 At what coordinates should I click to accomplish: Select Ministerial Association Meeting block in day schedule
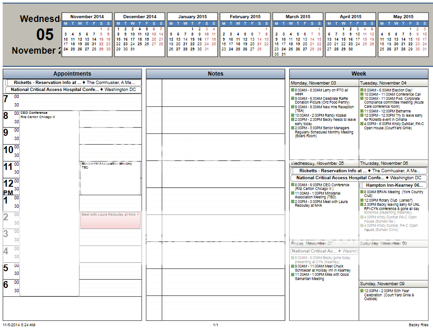click(110, 178)
